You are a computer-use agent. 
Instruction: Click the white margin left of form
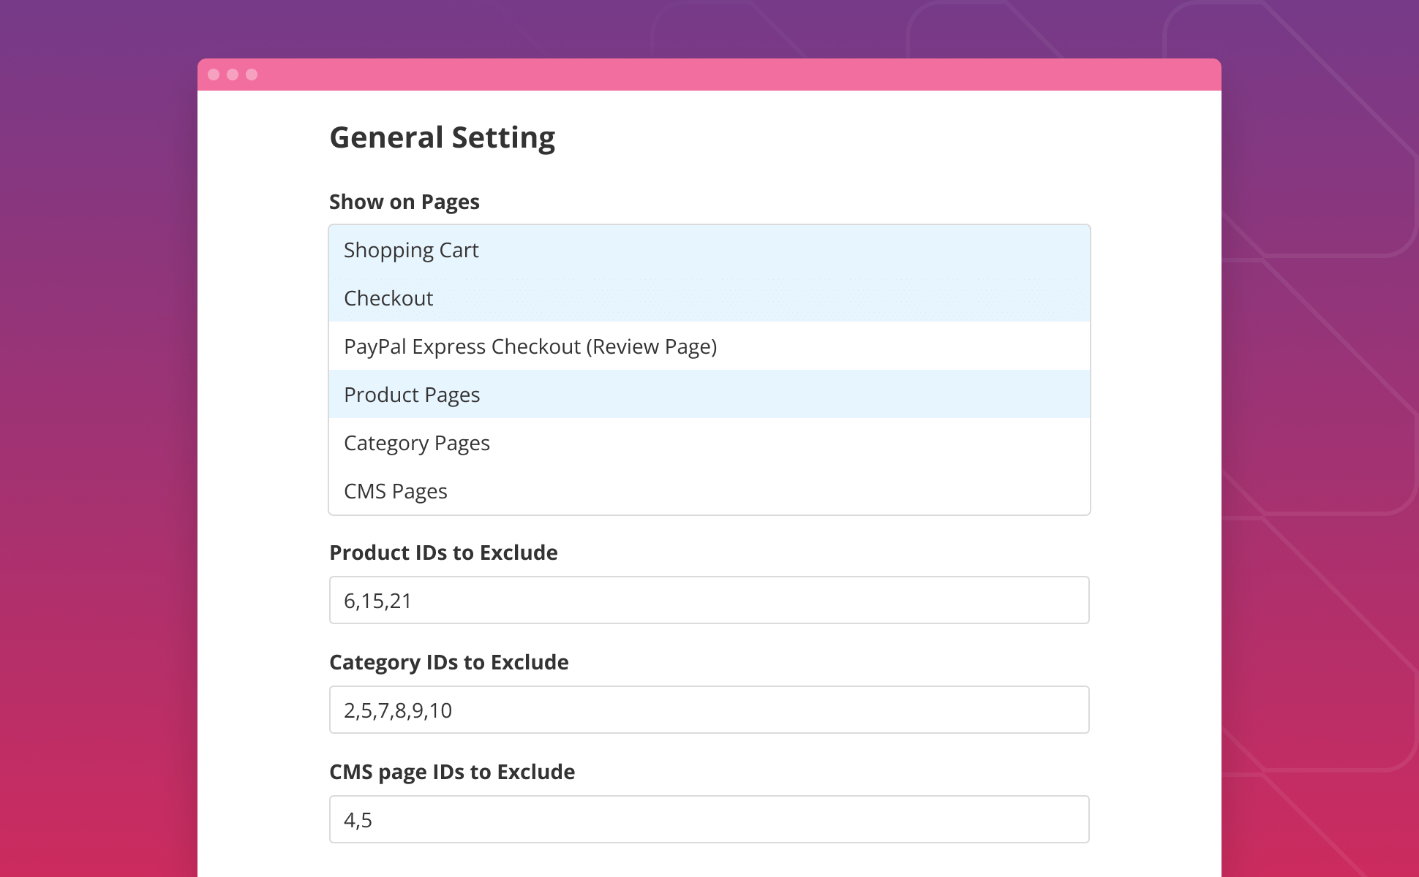click(263, 438)
